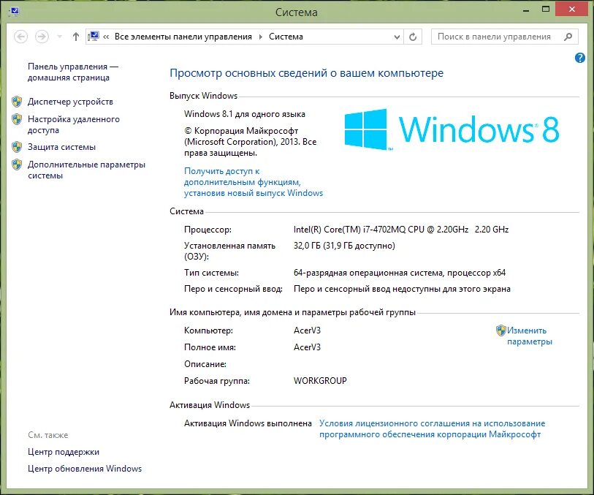Maximize the System window
This screenshot has height=495, width=594.
(x=546, y=10)
